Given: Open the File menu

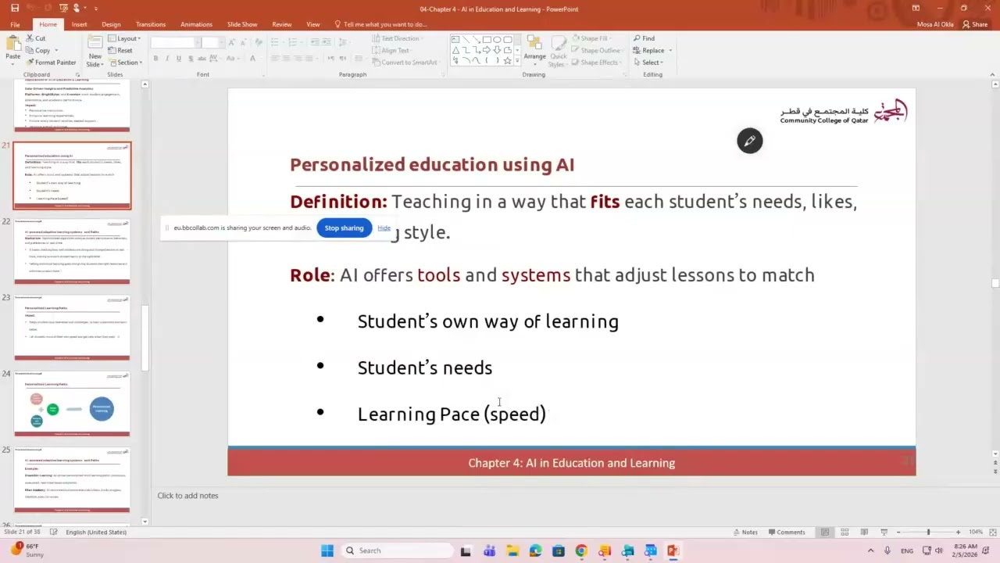Looking at the screenshot, I should tap(15, 24).
